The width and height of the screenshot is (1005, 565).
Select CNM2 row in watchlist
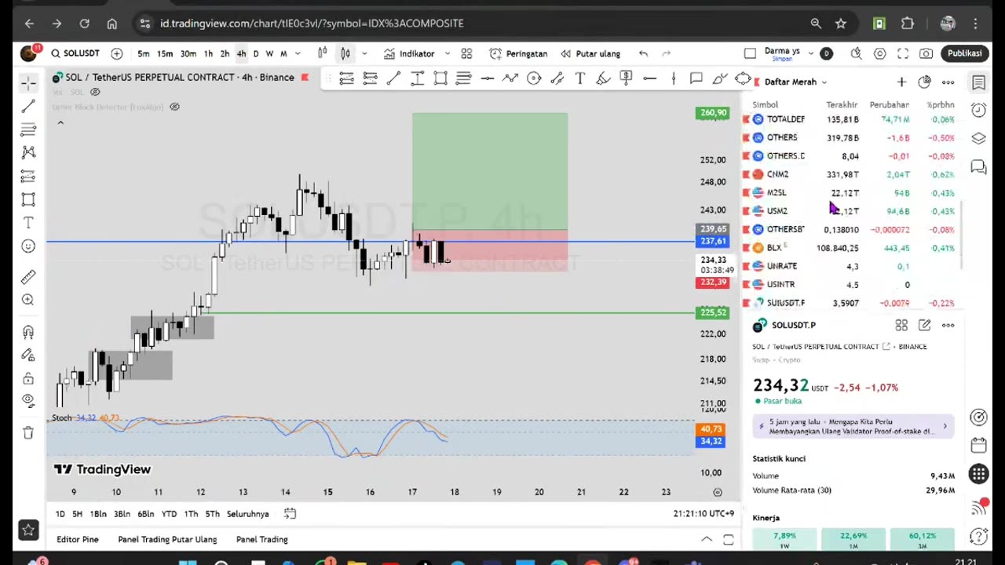[853, 174]
